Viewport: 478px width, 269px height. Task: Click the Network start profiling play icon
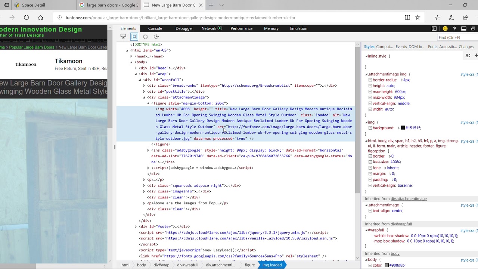(220, 28)
